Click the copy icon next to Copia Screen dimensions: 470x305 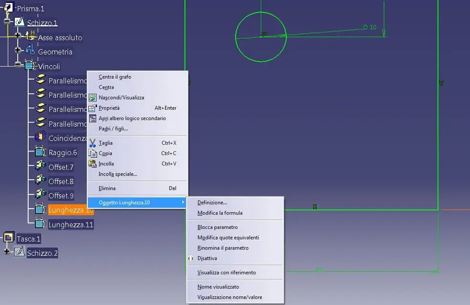pos(93,153)
